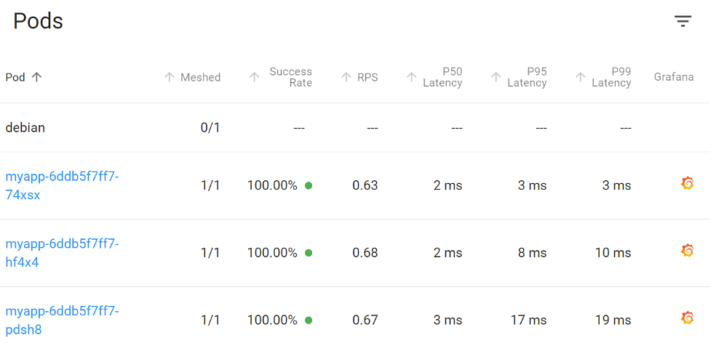711x351 pixels.
Task: Open Grafana dashboard for myapp-6ddb5f7ff7-hf4x4
Action: (688, 251)
